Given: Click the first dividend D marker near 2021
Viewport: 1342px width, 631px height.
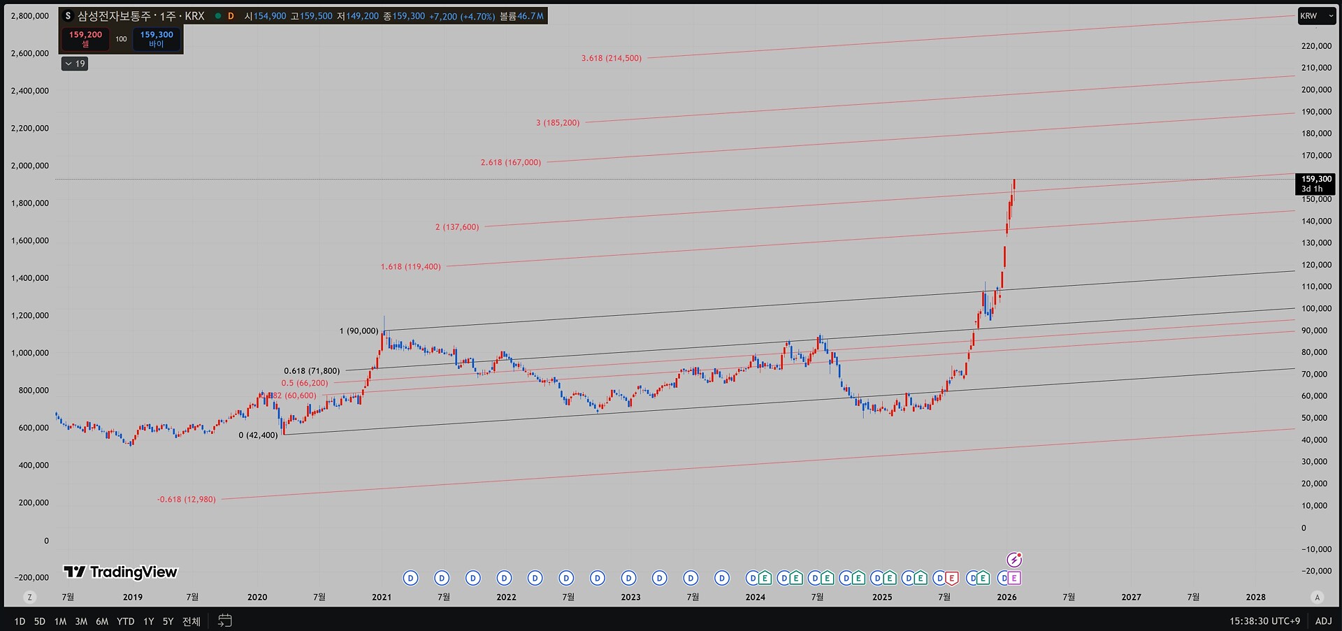Looking at the screenshot, I should (411, 578).
